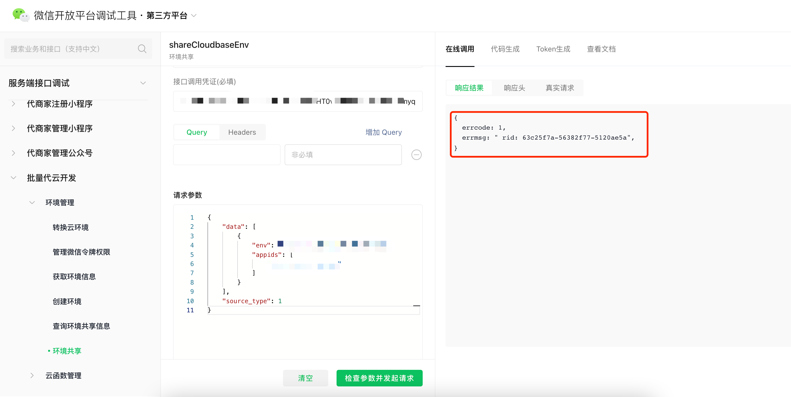Open the 代码生成 tab
The width and height of the screenshot is (791, 397).
coord(505,49)
